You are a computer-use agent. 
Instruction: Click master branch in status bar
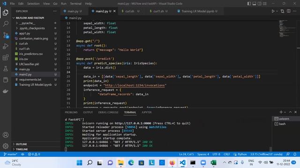click(x=10, y=154)
